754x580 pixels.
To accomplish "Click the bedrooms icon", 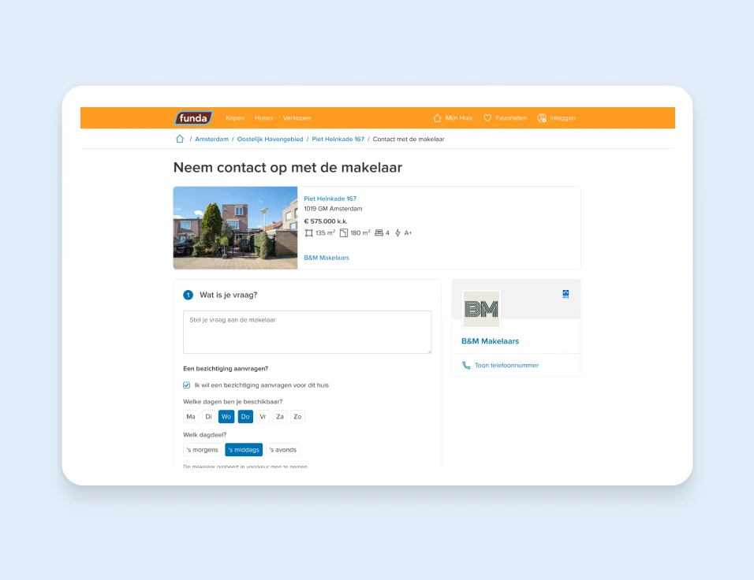I will tap(379, 233).
